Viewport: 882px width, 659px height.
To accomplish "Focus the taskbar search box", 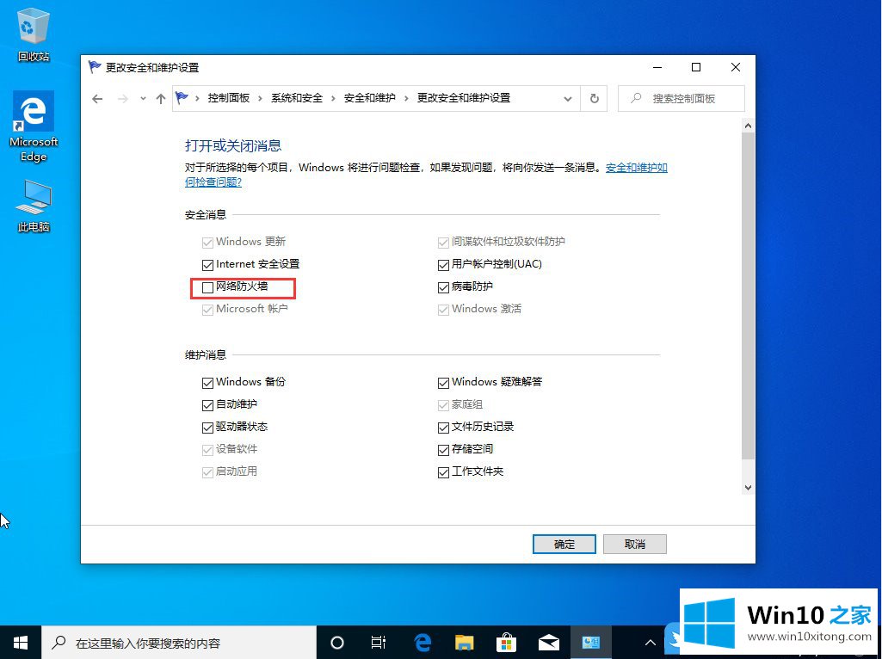I will [x=179, y=642].
